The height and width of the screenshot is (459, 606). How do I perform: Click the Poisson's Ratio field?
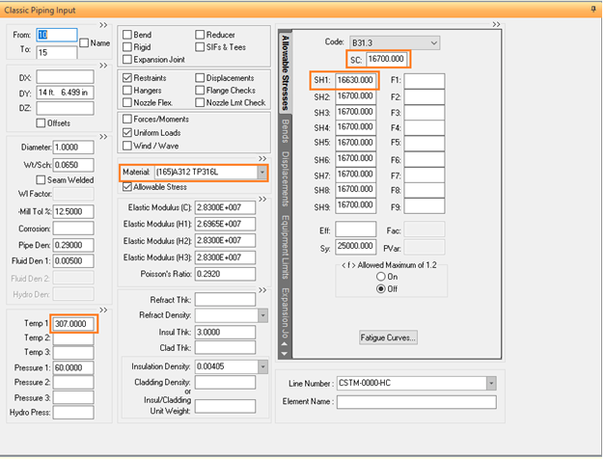pyautogui.click(x=225, y=274)
